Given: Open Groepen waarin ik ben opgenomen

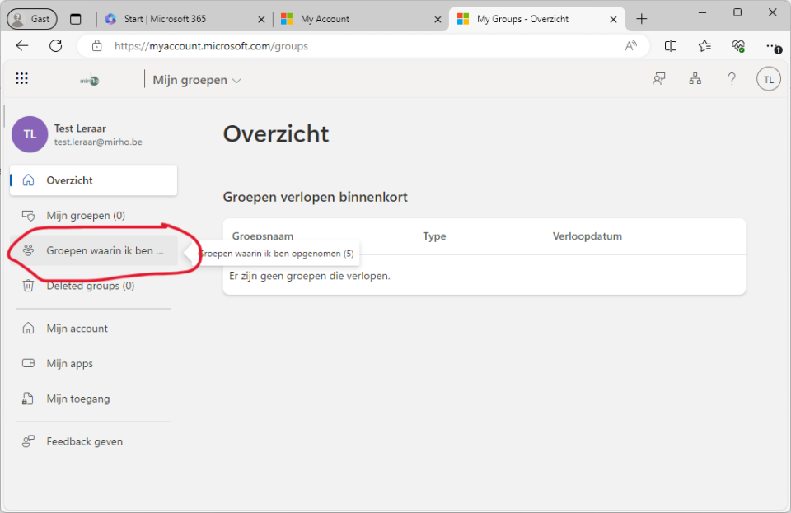Looking at the screenshot, I should [x=105, y=250].
